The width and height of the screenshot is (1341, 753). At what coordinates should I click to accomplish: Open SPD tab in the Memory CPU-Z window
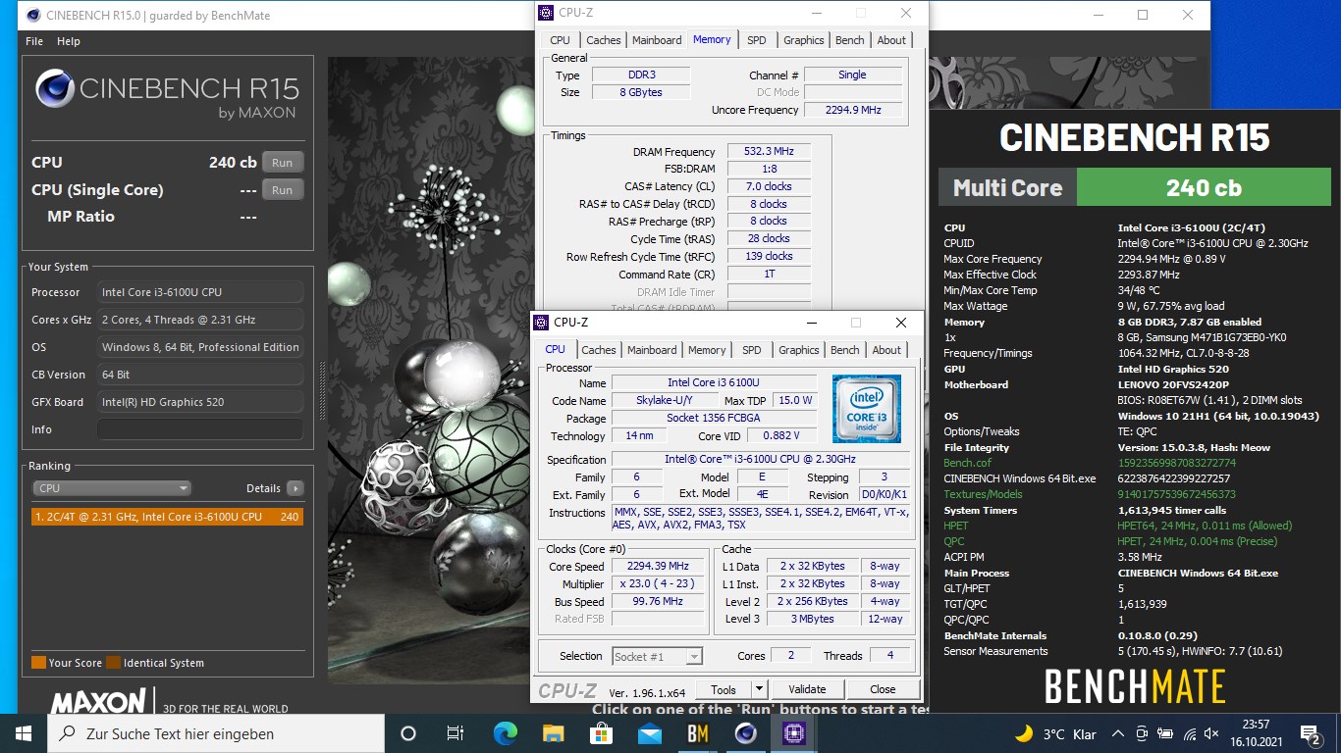pos(757,40)
